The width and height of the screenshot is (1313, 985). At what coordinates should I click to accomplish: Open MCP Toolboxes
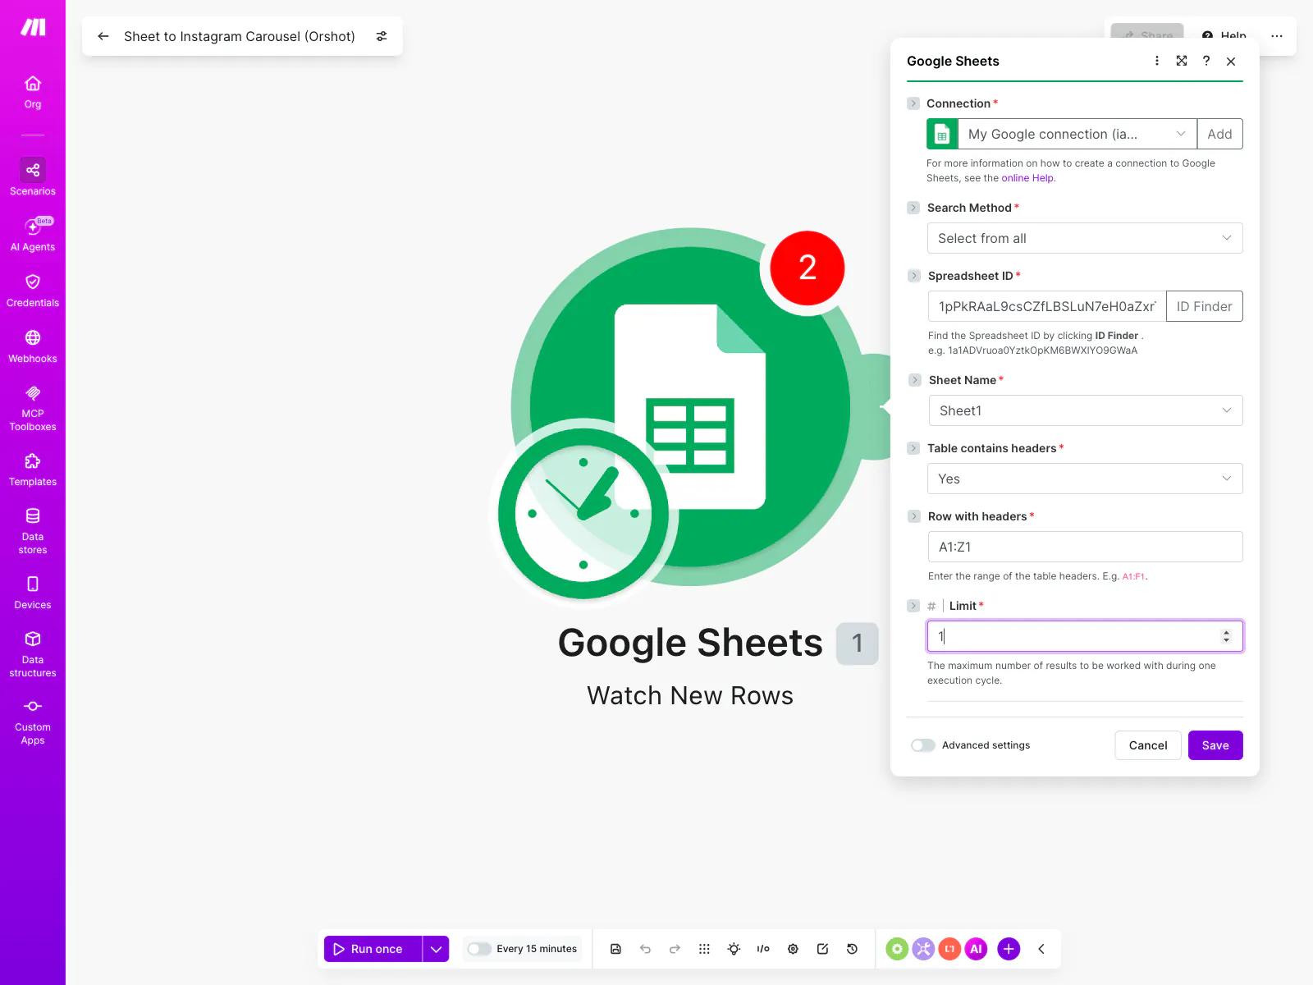33,408
